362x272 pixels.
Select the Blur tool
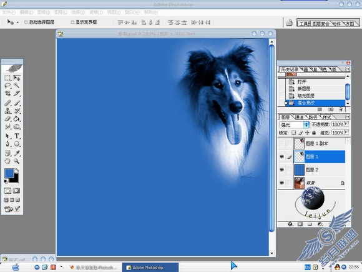(7, 127)
